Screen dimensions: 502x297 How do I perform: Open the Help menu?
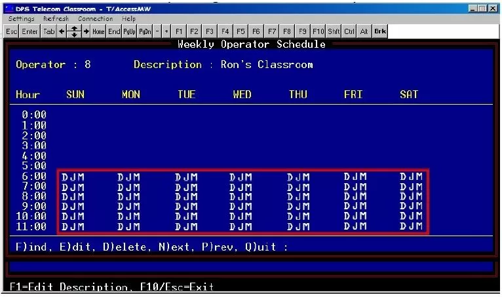tap(128, 19)
